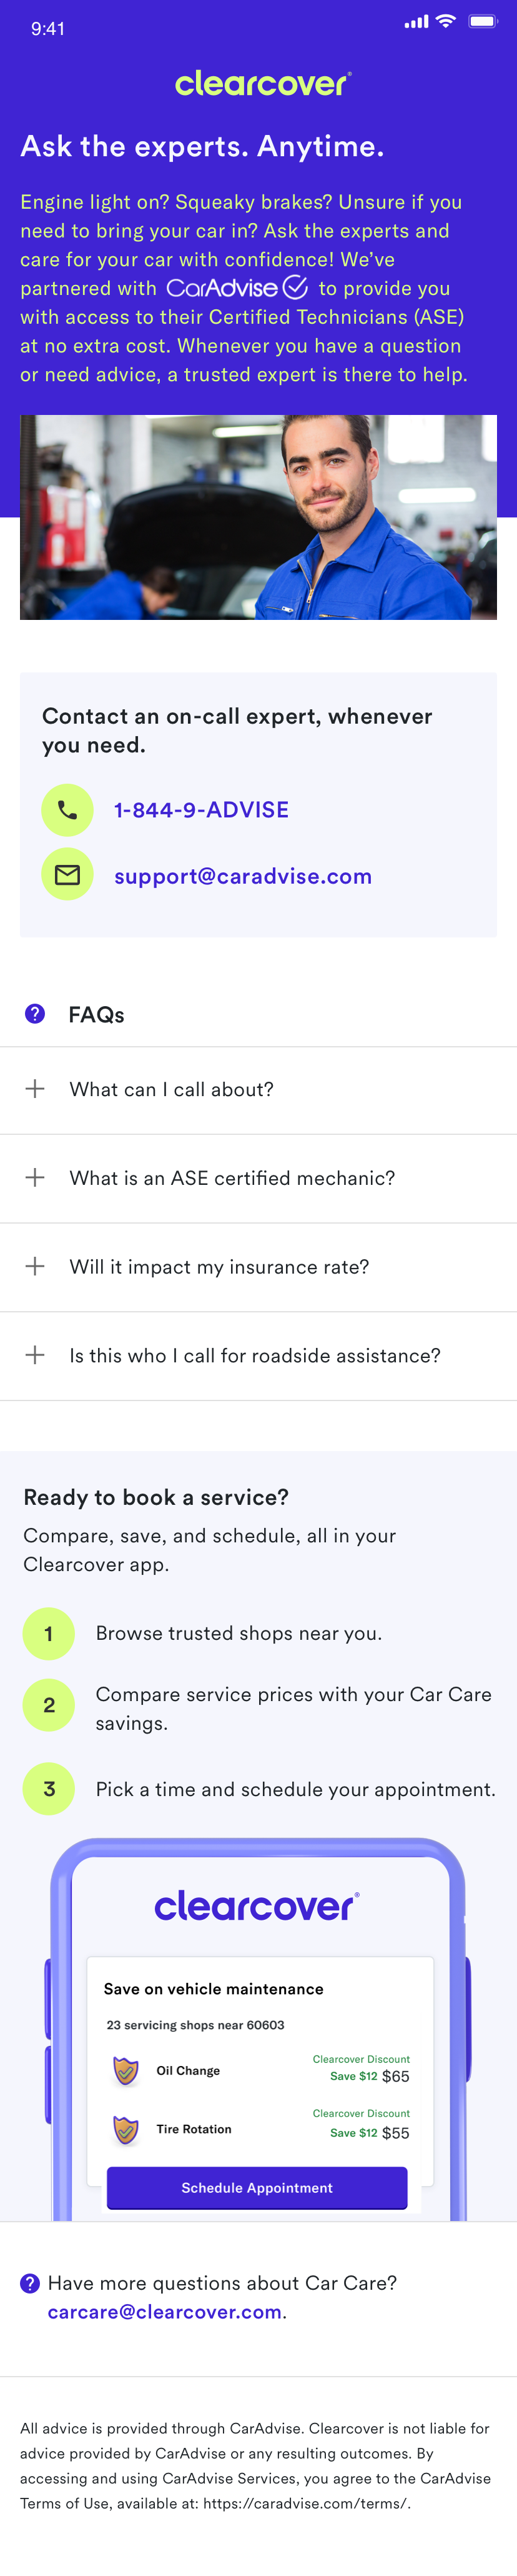This screenshot has height=2576, width=517.
Task: Click the Tire Rotation shield icon
Action: [126, 2129]
